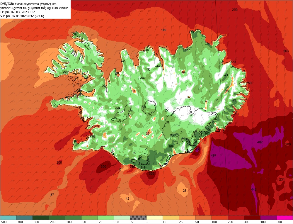Click the '-54' value in north-central Iceland

[x=142, y=78]
